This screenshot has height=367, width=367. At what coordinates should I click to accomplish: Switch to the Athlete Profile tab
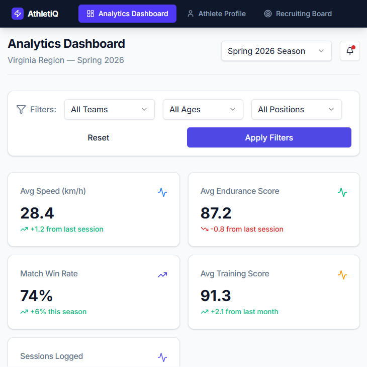(217, 14)
